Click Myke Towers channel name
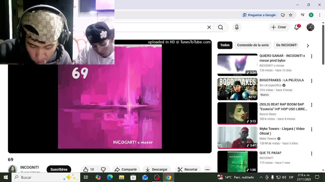Viewport: 325px width, 182px height. [268, 139]
